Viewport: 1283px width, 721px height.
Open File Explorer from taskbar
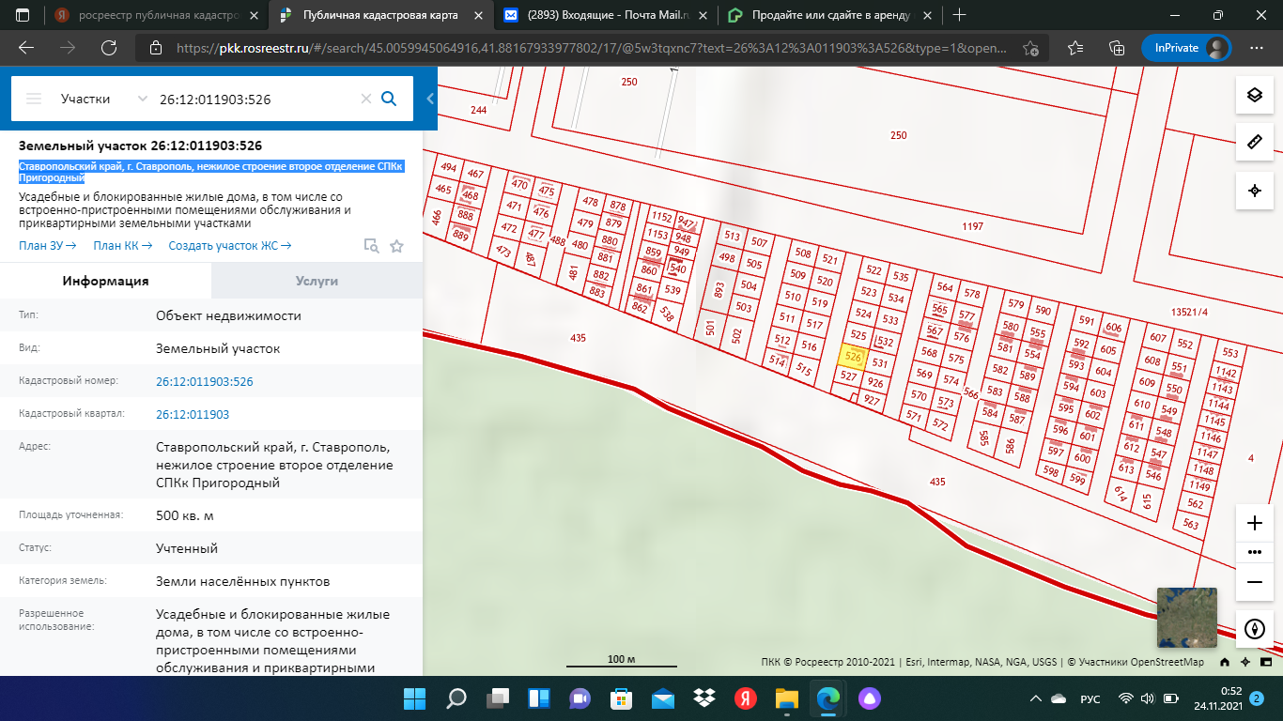(x=787, y=698)
